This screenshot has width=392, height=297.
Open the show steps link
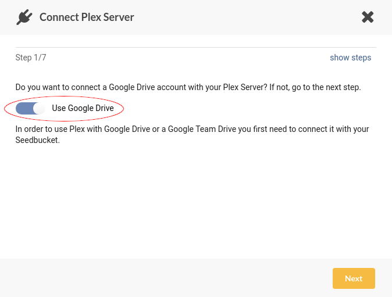point(350,58)
